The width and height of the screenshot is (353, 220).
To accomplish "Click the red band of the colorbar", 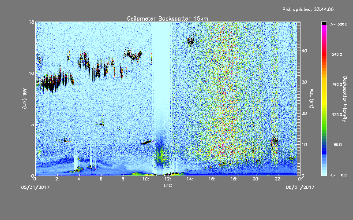I will (324, 54).
